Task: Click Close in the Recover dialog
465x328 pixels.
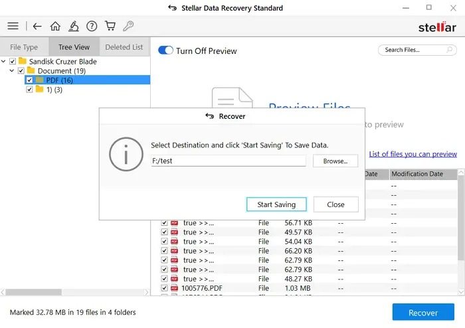Action: point(335,205)
